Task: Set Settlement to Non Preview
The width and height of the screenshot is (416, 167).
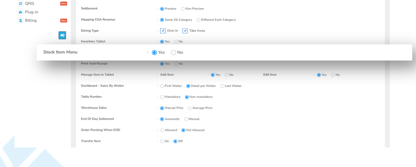Action: [x=183, y=9]
